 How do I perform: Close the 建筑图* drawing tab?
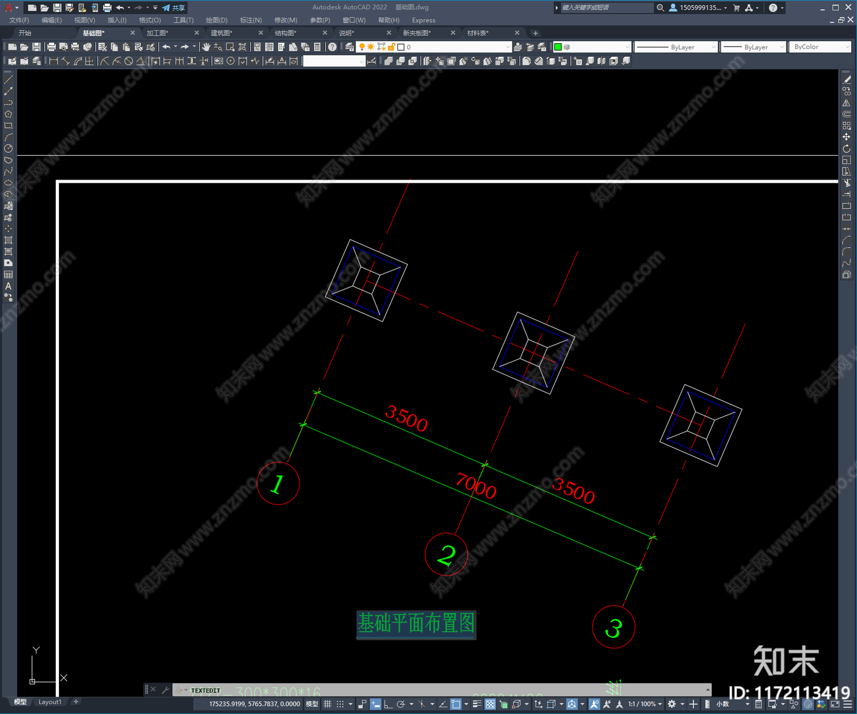click(x=261, y=33)
